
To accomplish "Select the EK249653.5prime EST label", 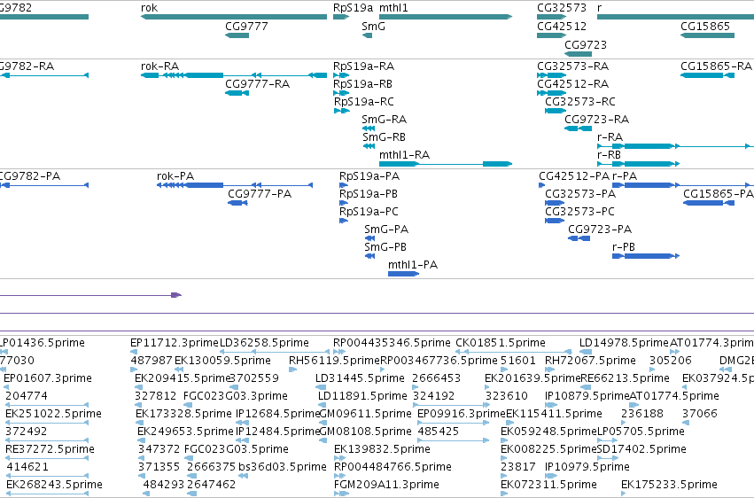I will [185, 432].
